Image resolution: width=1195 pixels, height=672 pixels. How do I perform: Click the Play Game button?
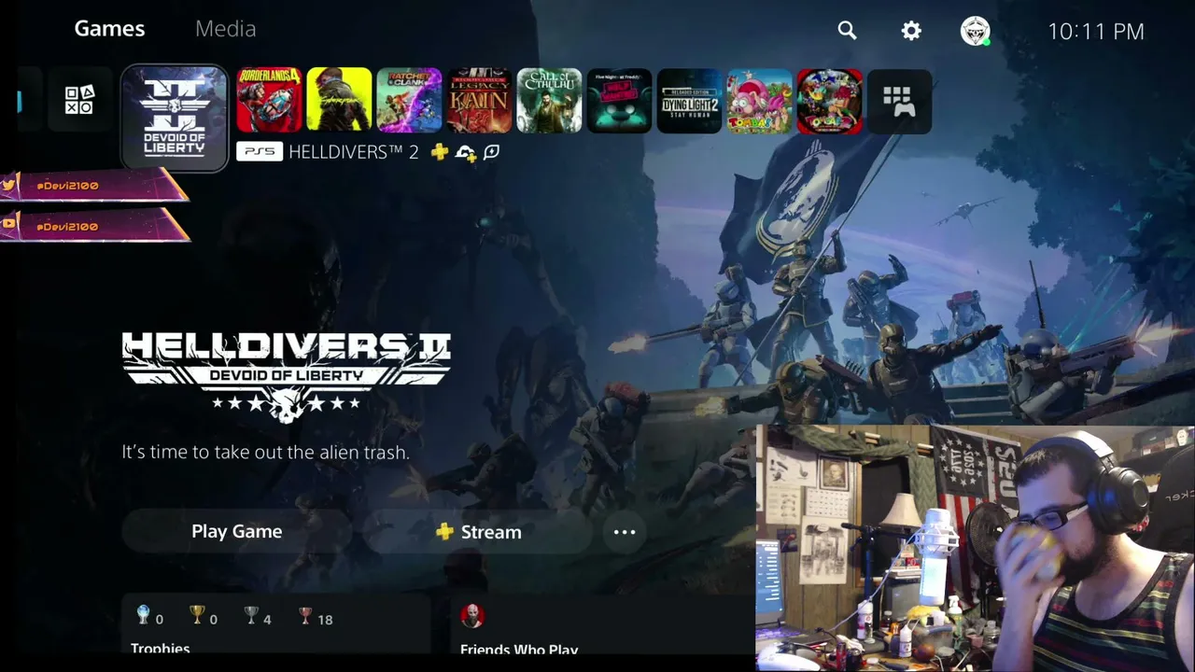(x=236, y=531)
